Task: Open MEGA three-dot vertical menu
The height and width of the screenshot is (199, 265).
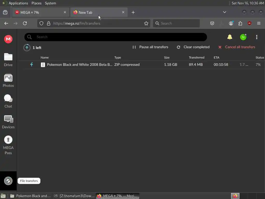Action: pos(256,37)
